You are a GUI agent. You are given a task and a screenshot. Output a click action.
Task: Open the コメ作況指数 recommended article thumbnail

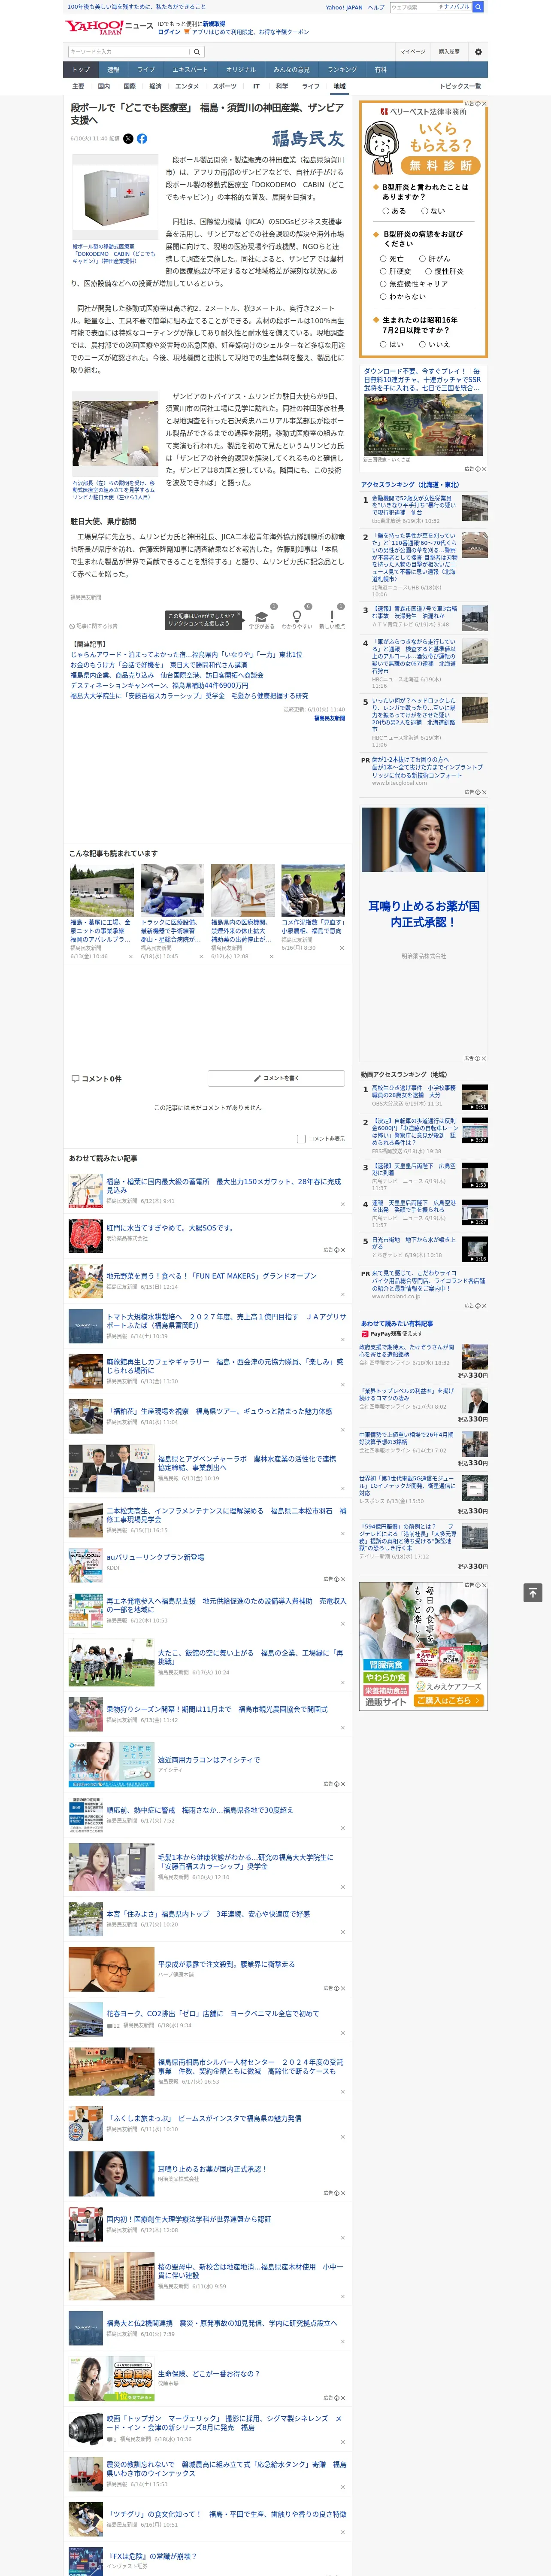pos(313,890)
